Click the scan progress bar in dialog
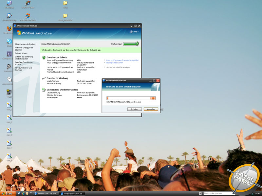The width and height of the screenshot is (262, 196). point(131,98)
